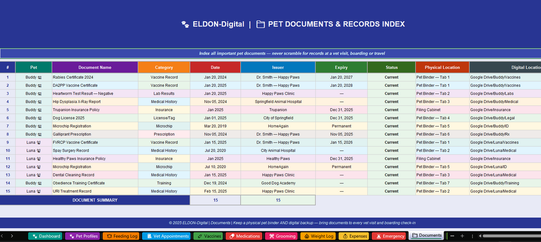541x242 pixels.
Task: Click the Digital Location column header
Action: click(505, 67)
